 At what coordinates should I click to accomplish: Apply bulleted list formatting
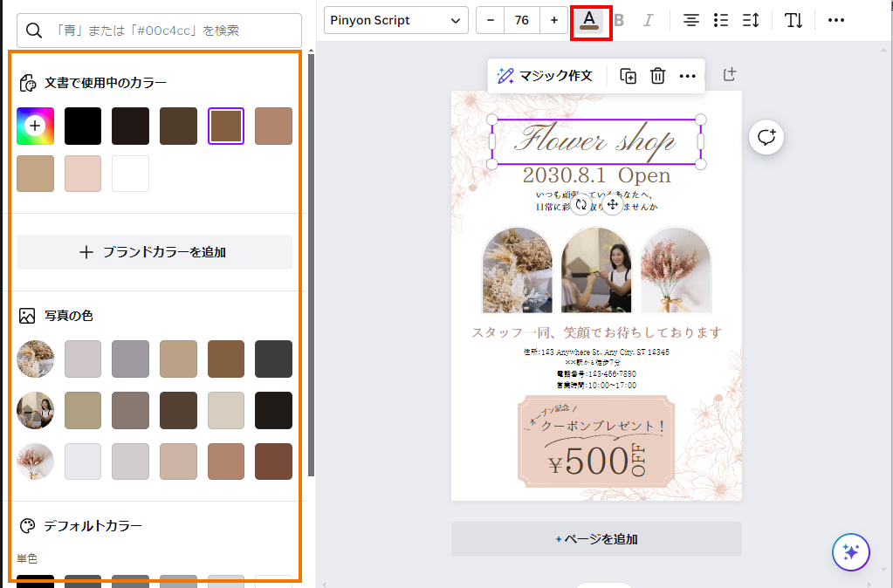[720, 20]
